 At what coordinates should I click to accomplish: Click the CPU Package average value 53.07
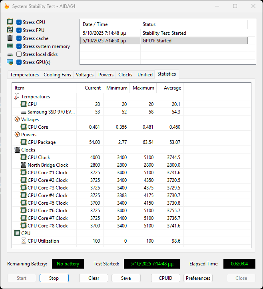click(x=175, y=142)
